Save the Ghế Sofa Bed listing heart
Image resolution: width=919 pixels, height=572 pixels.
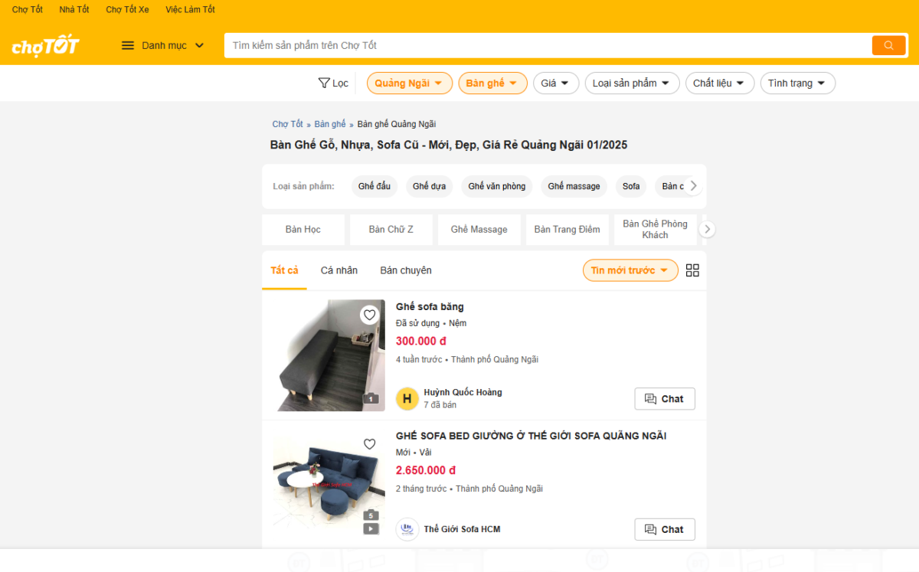point(370,444)
